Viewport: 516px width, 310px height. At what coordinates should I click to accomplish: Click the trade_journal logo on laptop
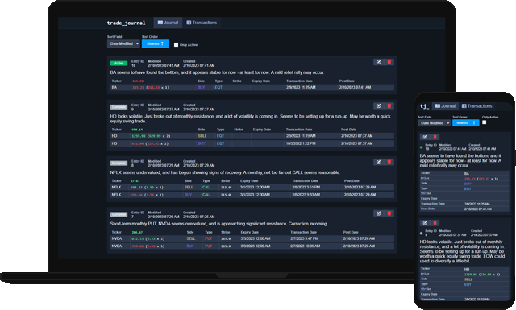coord(126,23)
